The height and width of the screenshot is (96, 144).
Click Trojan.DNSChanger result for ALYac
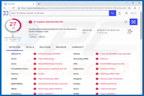[46, 59]
